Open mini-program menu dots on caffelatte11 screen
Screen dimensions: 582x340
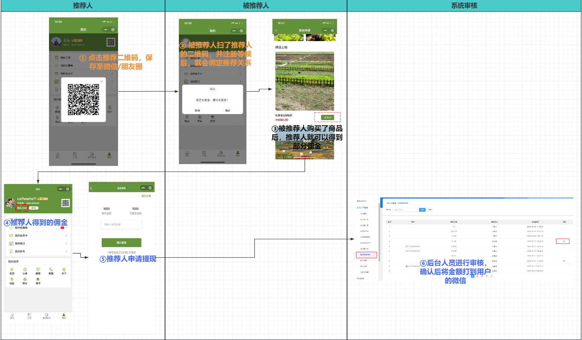[61, 189]
